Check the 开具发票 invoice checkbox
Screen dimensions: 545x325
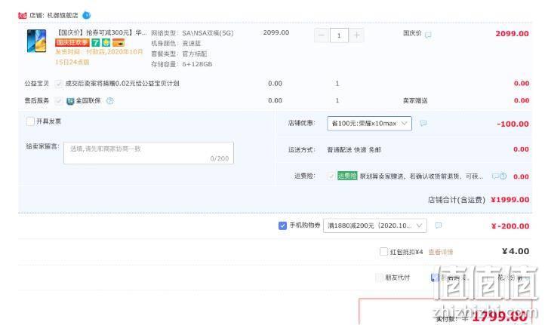tap(31, 121)
